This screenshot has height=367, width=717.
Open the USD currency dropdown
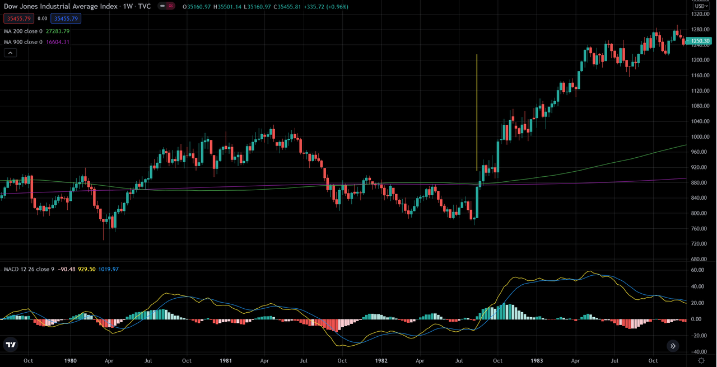pyautogui.click(x=701, y=6)
